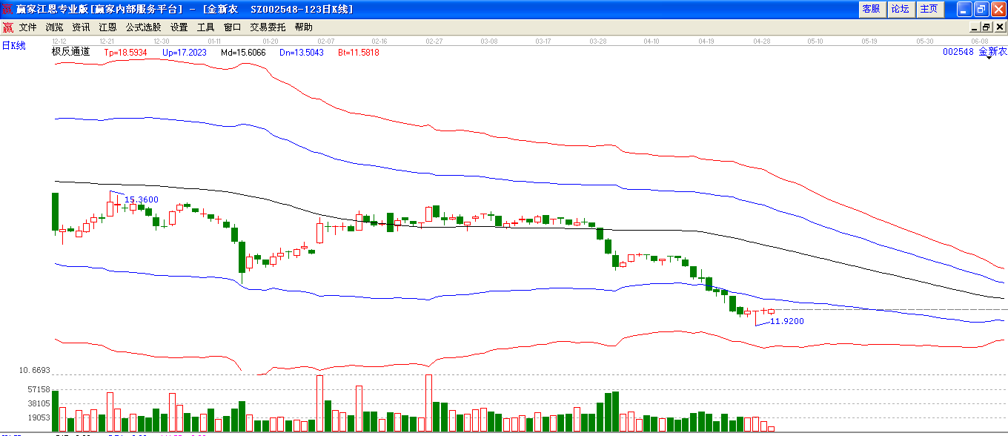
Task: Open the 工具 menu
Action: point(205,27)
